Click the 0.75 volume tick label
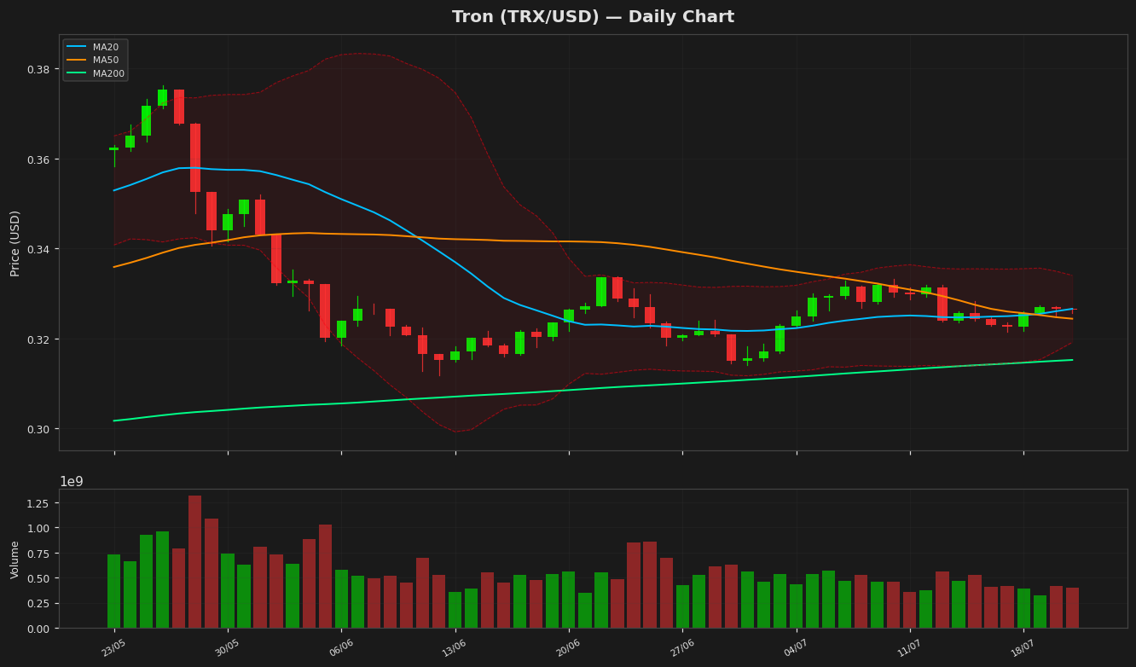The height and width of the screenshot is (667, 1136). [x=38, y=554]
